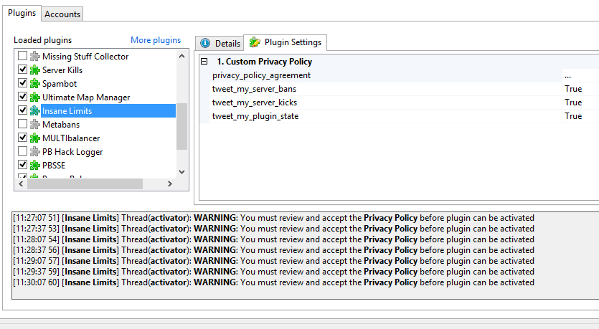Screen dimensions: 599x329
Task: Open the privacy_policy_agreement value field
Action: [580, 75]
